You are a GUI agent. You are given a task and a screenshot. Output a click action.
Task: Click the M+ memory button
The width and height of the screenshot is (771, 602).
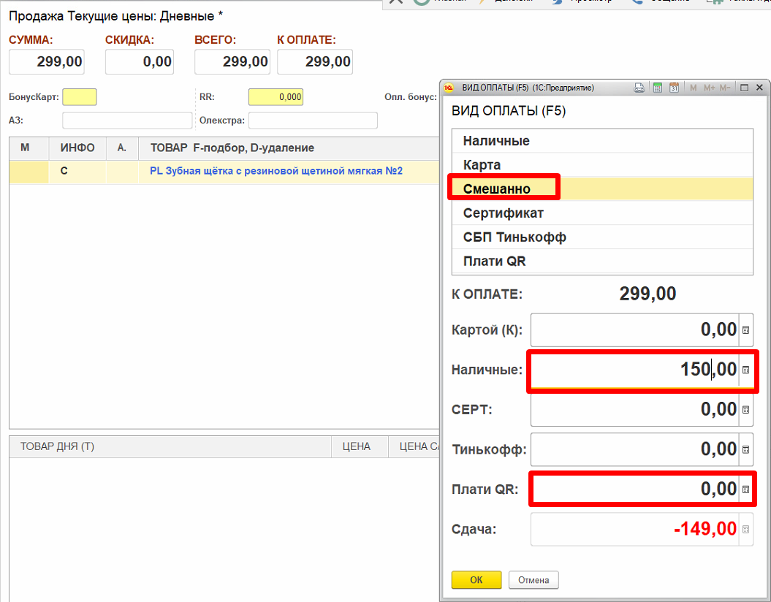coord(709,88)
